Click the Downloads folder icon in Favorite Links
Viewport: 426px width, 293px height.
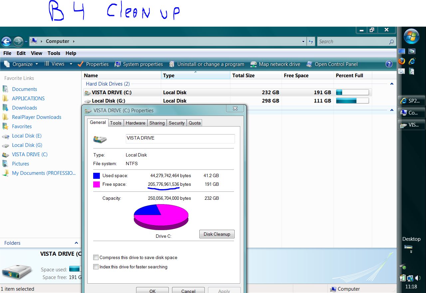coord(5,108)
